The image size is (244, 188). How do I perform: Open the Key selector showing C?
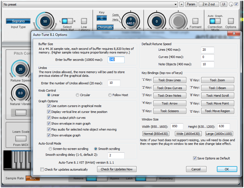point(102,18)
